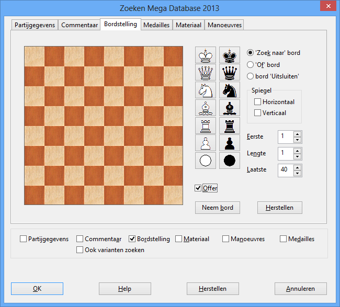This screenshot has width=340, height=307.
Task: Select the white pawn piece
Action: 206,143
